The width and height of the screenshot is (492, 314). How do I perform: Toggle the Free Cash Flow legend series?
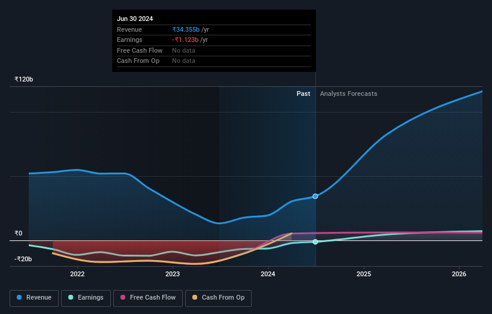pyautogui.click(x=148, y=298)
